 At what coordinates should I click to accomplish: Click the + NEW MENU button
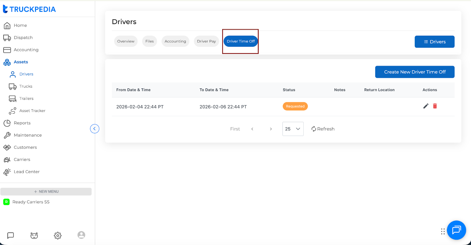pos(46,192)
